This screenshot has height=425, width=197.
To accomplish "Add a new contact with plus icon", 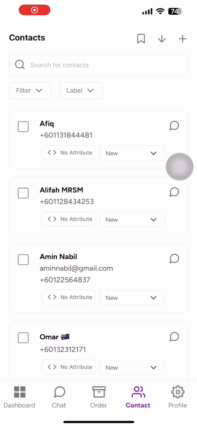I will (x=182, y=39).
